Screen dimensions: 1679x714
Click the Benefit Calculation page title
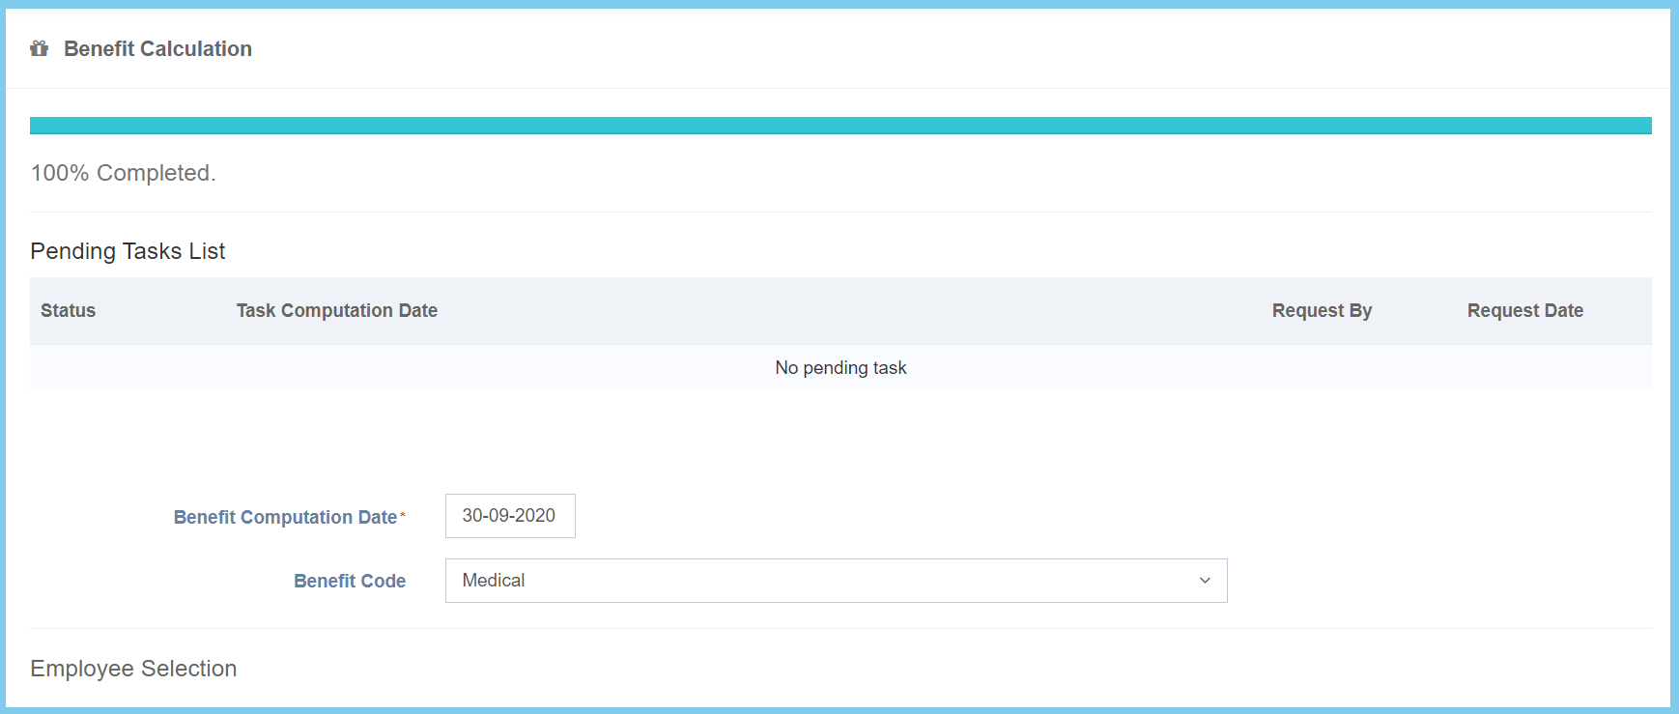(x=157, y=48)
